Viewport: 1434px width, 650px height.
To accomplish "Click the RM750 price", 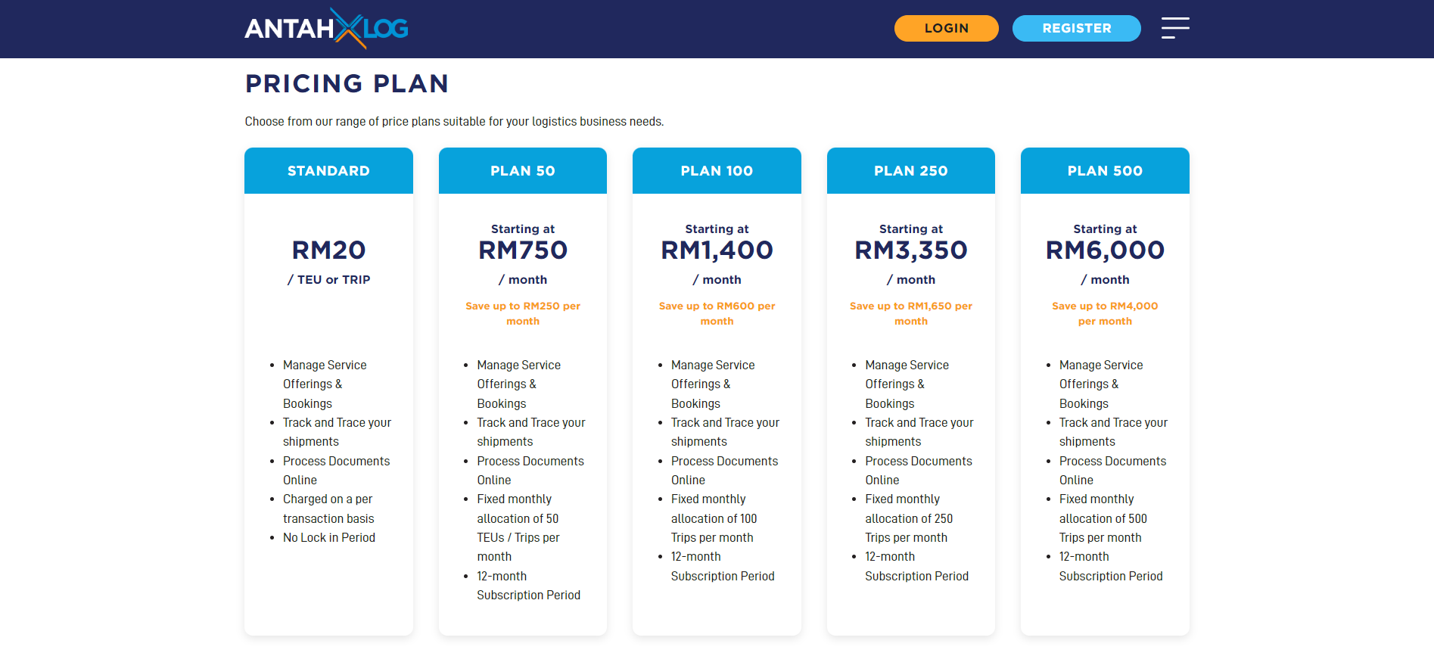I will (523, 250).
